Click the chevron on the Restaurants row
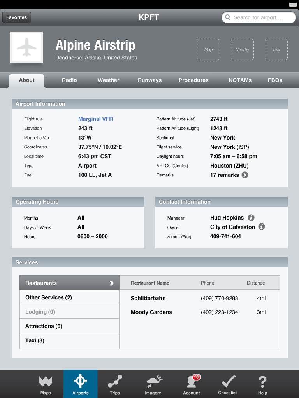299x398 pixels. pyautogui.click(x=112, y=283)
